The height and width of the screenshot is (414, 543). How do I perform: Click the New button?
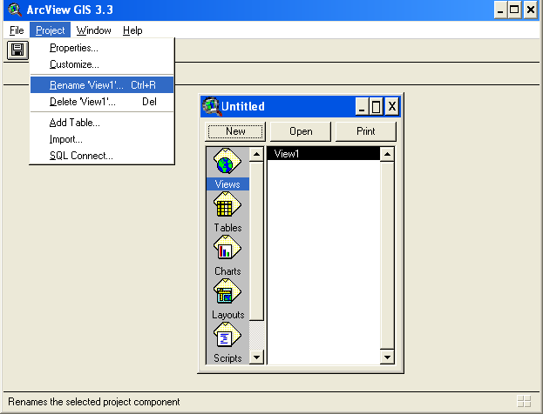[x=234, y=131]
